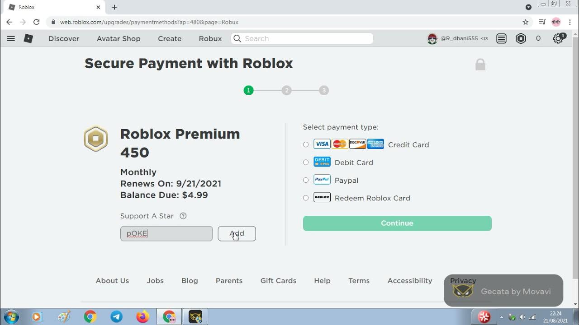
Task: Bookmark this page with star icon
Action: click(526, 22)
